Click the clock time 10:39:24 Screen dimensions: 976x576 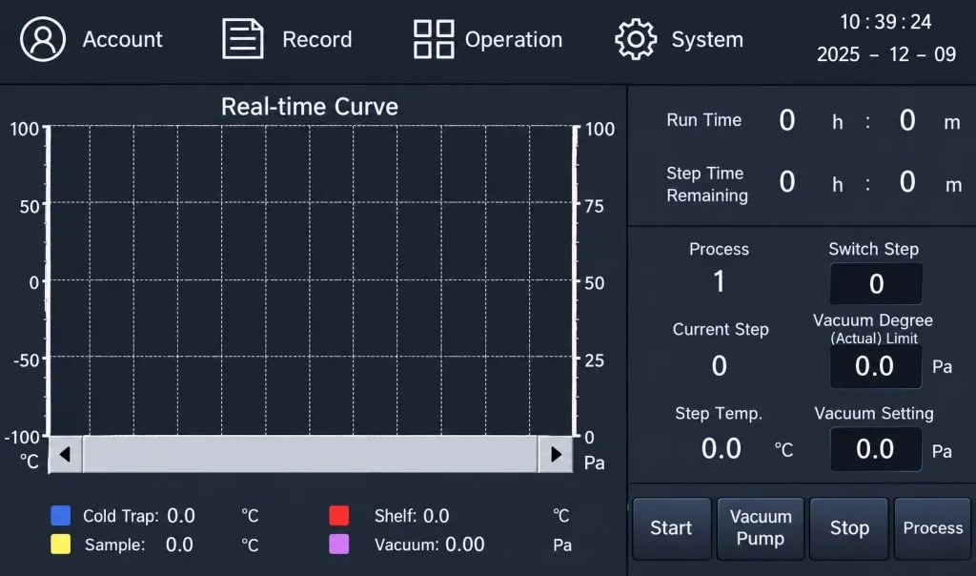pyautogui.click(x=885, y=23)
